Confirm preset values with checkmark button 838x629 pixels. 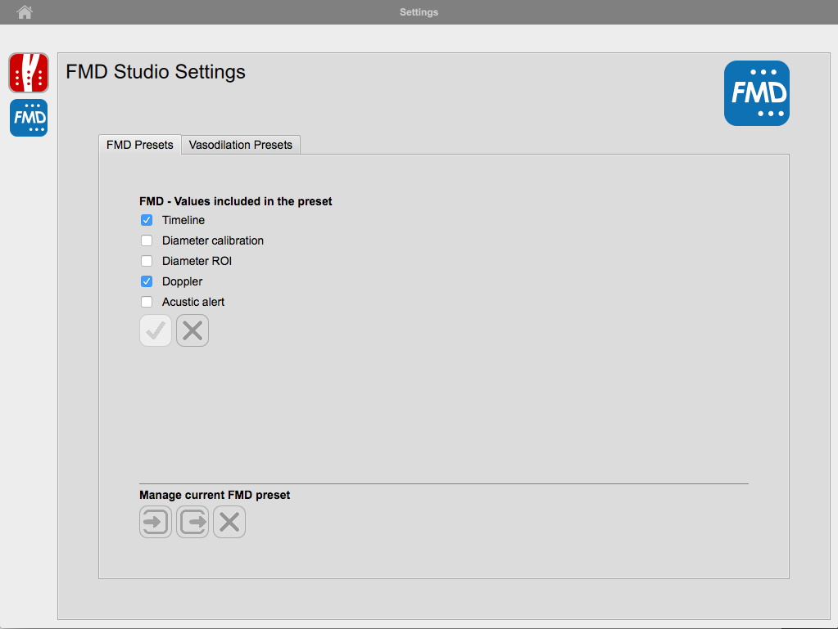coord(156,330)
